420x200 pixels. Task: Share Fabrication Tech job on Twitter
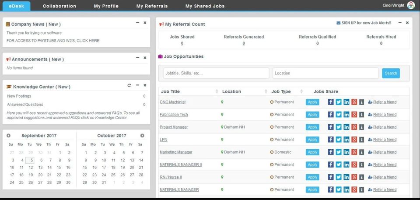click(x=339, y=115)
